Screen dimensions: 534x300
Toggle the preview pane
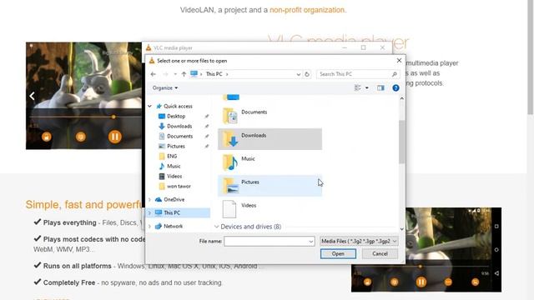380,88
